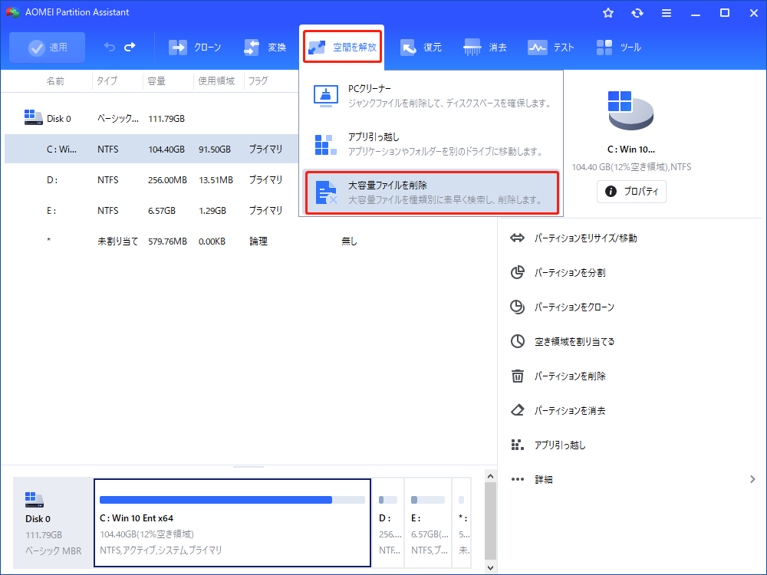767x575 pixels.
Task: Undo the last operation arrow
Action: tap(109, 47)
